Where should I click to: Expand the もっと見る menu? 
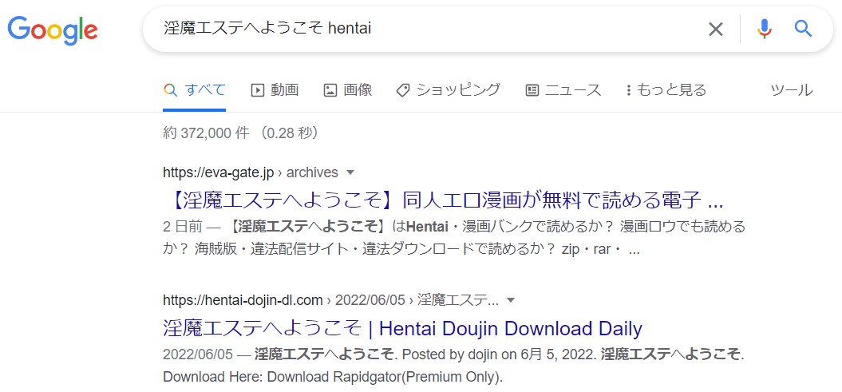[666, 89]
